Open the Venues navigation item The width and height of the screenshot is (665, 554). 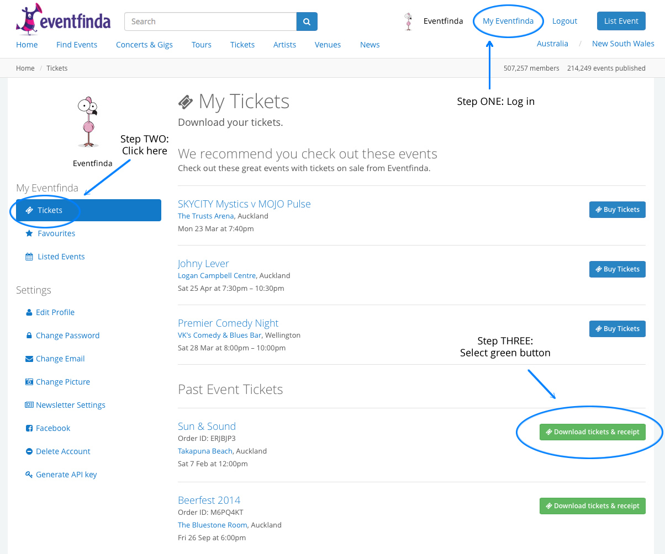[x=328, y=45]
